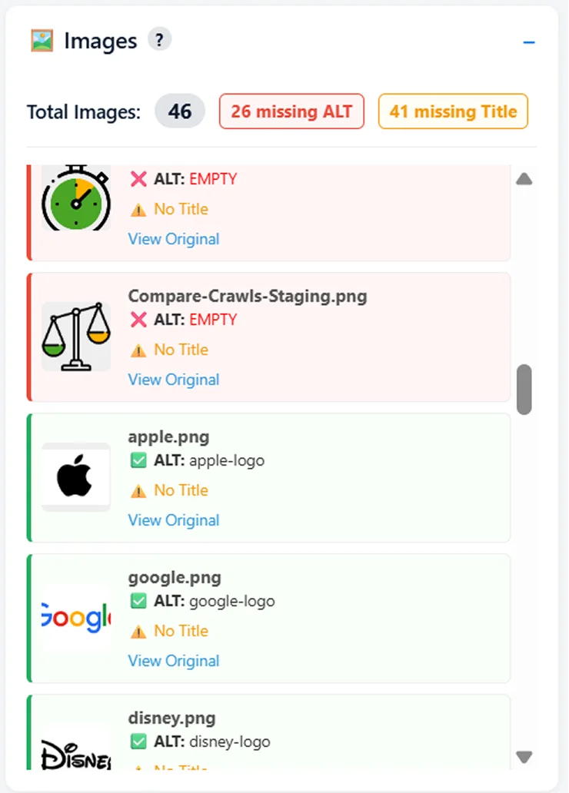The width and height of the screenshot is (569, 793).
Task: Collapse the Images panel
Action: click(x=528, y=42)
